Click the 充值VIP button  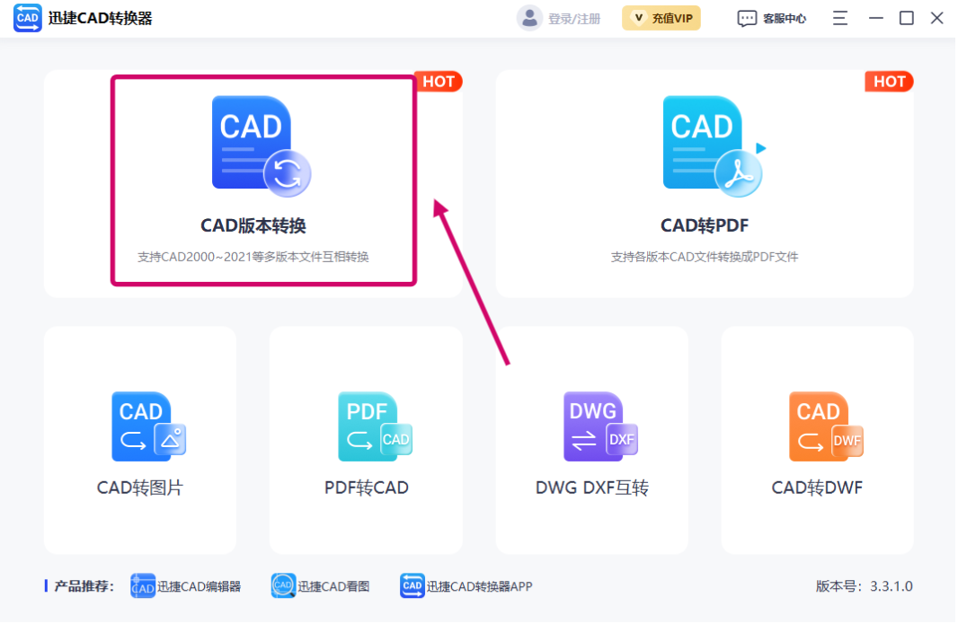point(661,17)
